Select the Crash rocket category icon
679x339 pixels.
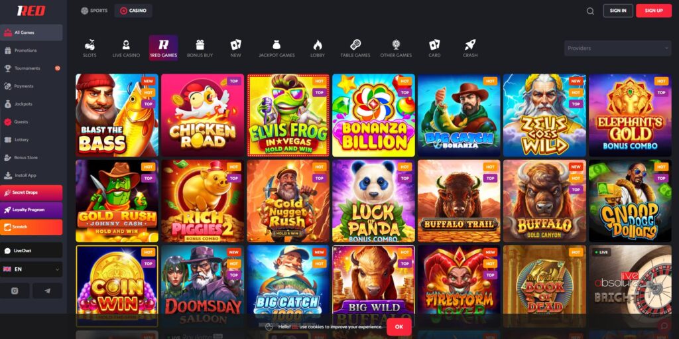tap(470, 44)
